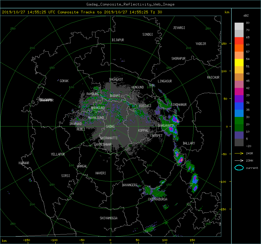Click the HOSPET city label
The image size is (261, 244).
click(157, 136)
